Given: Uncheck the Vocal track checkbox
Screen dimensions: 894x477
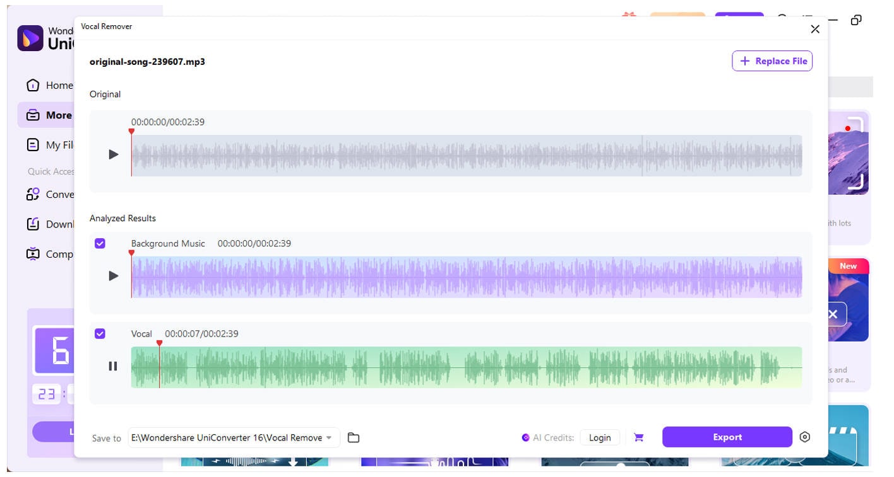Looking at the screenshot, I should (100, 333).
